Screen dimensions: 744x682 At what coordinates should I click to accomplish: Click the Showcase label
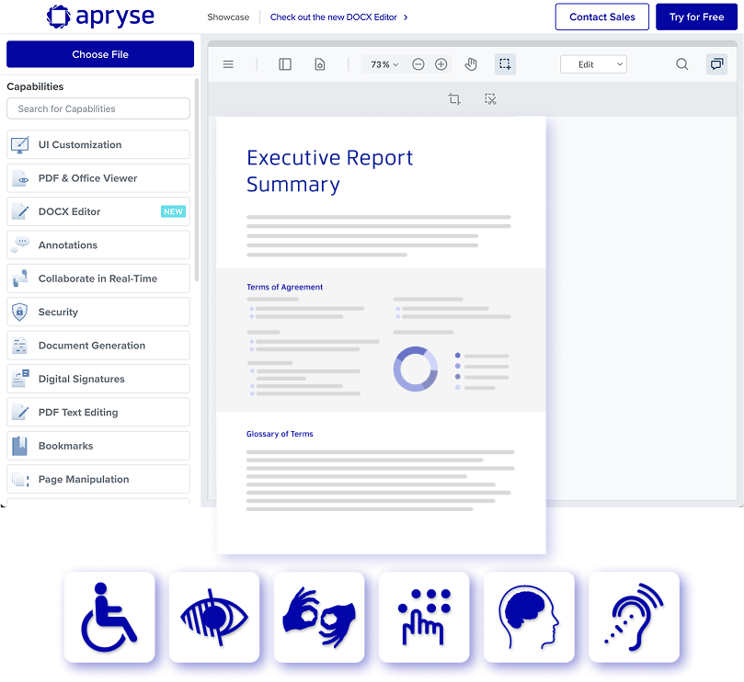(228, 17)
